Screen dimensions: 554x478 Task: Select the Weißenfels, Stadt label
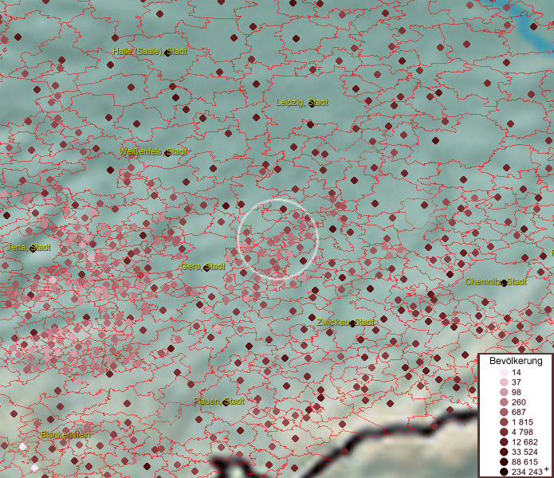(153, 152)
